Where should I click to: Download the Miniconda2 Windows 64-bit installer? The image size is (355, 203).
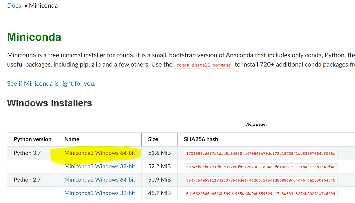[100, 179]
